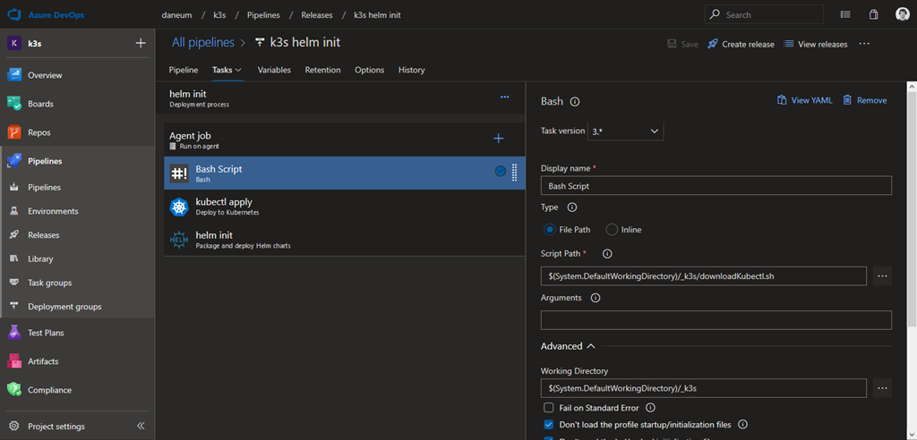Click into the Arguments input field
Viewport: 917px width, 440px height.
716,320
